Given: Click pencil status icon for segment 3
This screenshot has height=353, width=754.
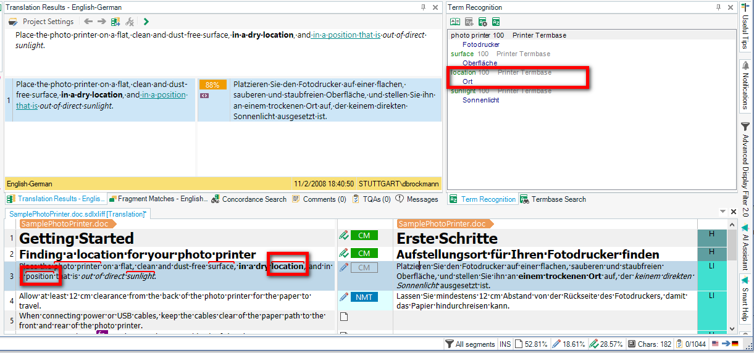Looking at the screenshot, I should pos(344,267).
